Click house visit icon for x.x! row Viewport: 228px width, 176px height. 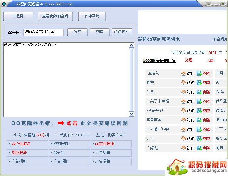pos(183,139)
